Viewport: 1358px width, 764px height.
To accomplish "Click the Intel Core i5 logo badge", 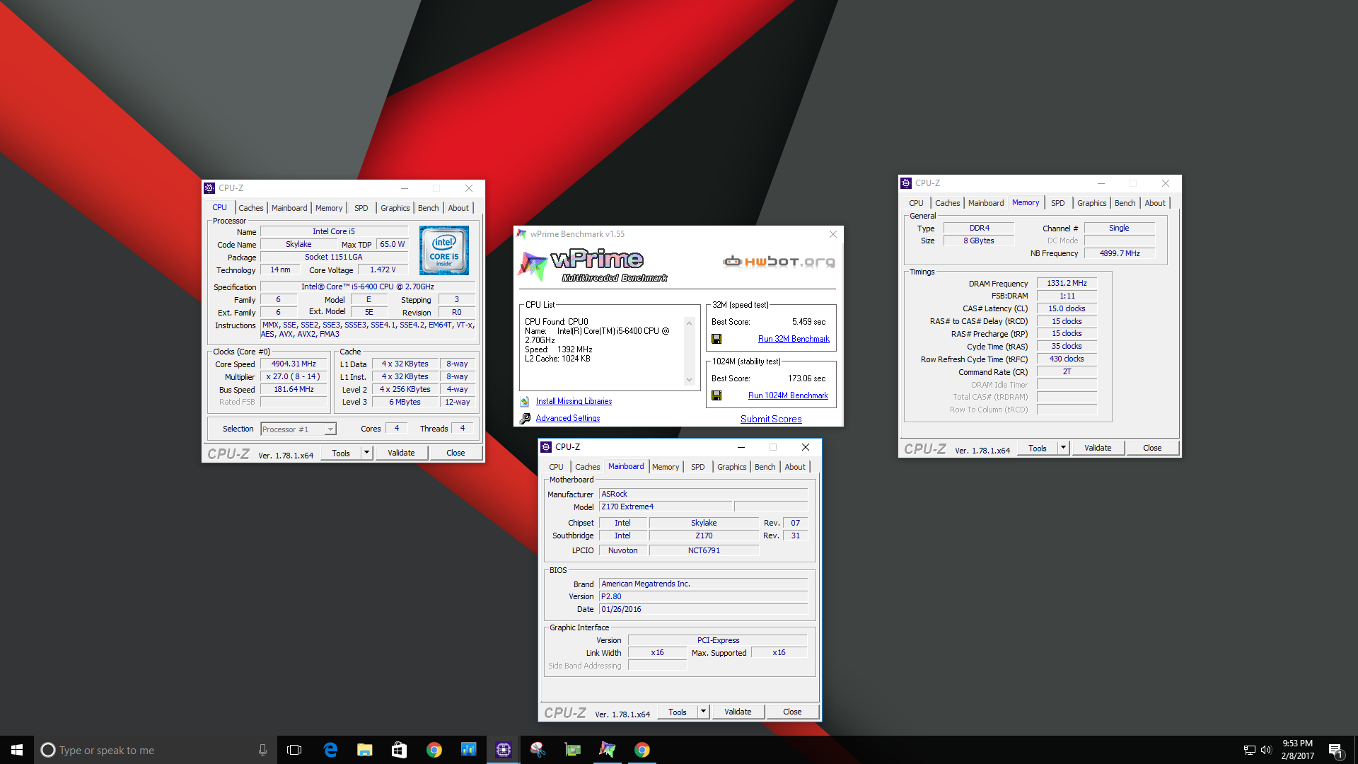I will click(443, 250).
